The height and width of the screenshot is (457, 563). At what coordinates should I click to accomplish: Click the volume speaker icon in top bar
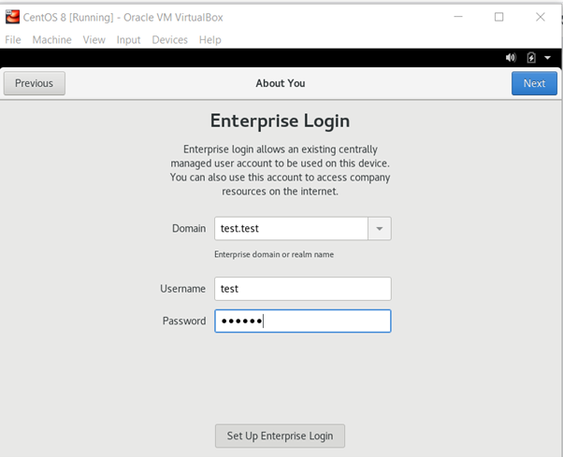tap(511, 58)
